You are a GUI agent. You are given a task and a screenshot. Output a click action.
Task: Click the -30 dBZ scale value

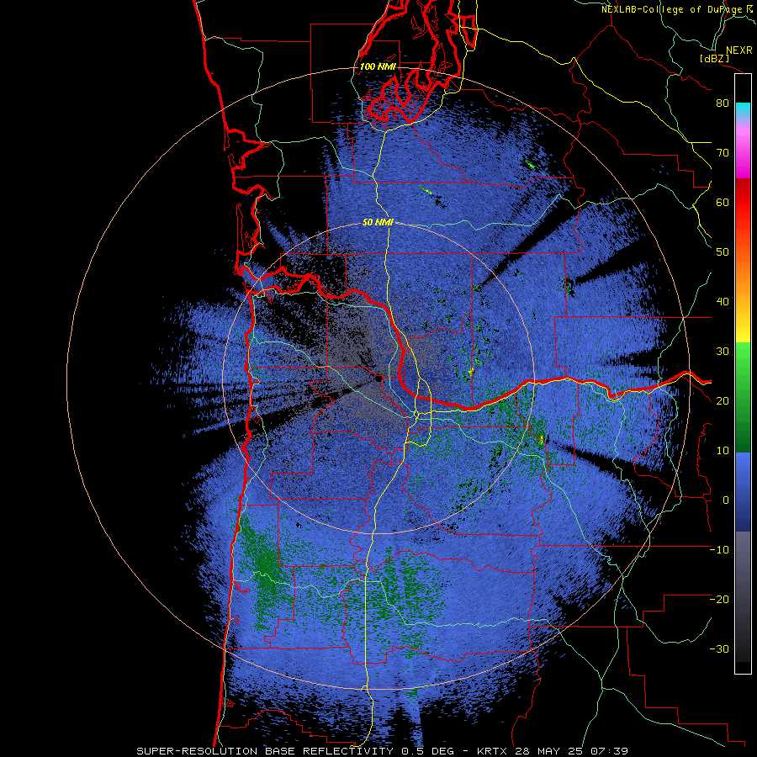[719, 649]
